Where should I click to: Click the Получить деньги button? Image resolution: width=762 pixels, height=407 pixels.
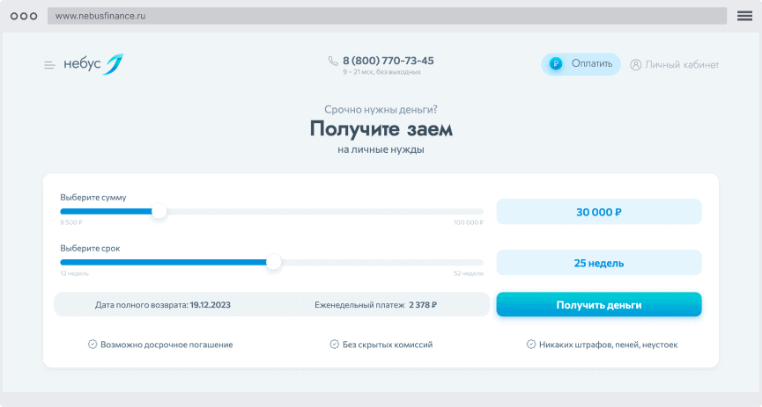tap(599, 305)
